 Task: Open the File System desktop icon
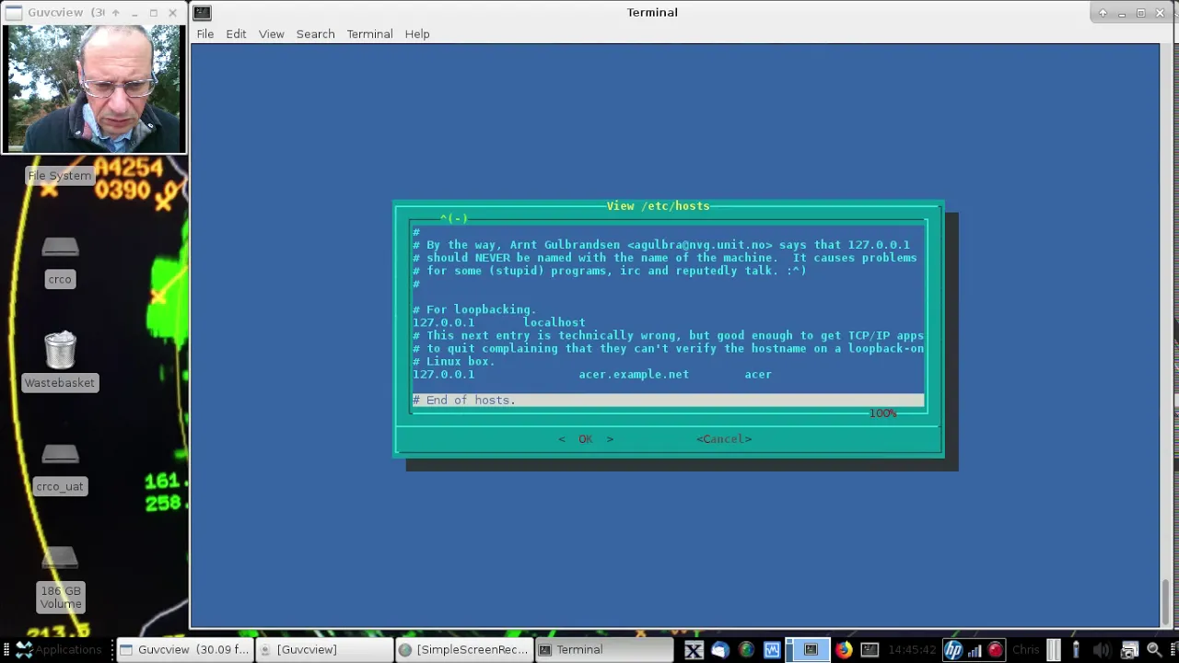coord(60,176)
